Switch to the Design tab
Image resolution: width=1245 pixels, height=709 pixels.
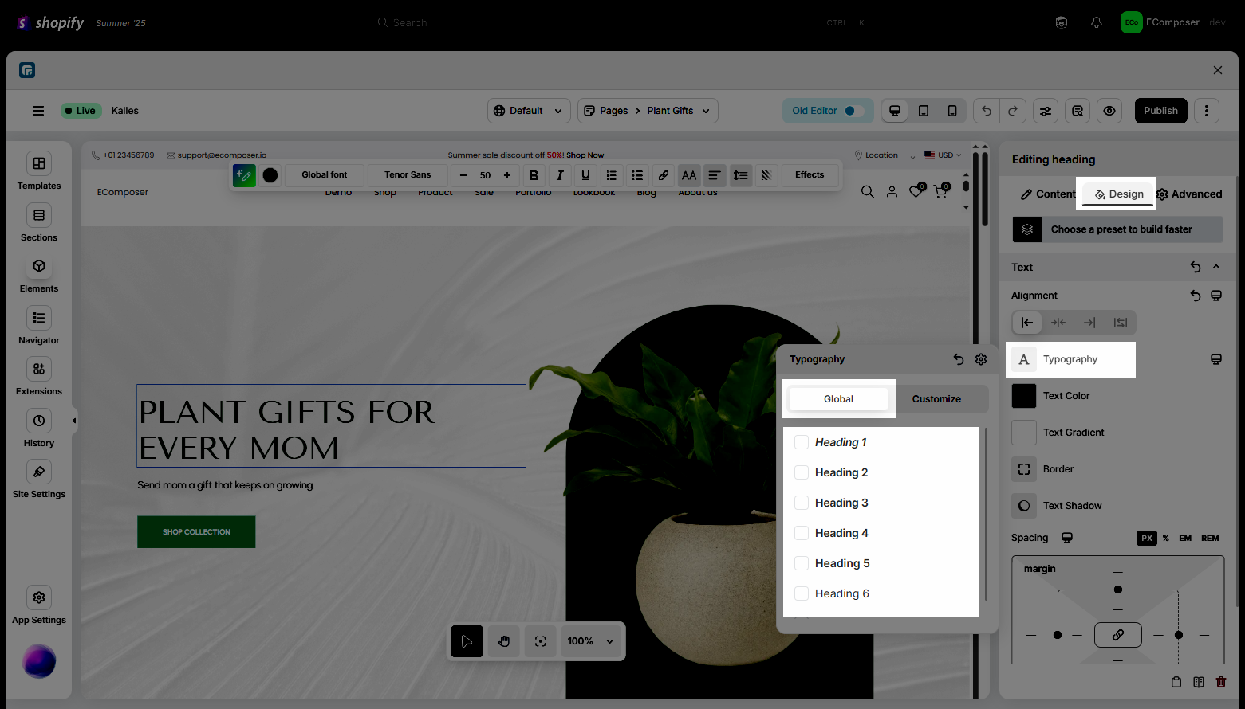point(1119,194)
